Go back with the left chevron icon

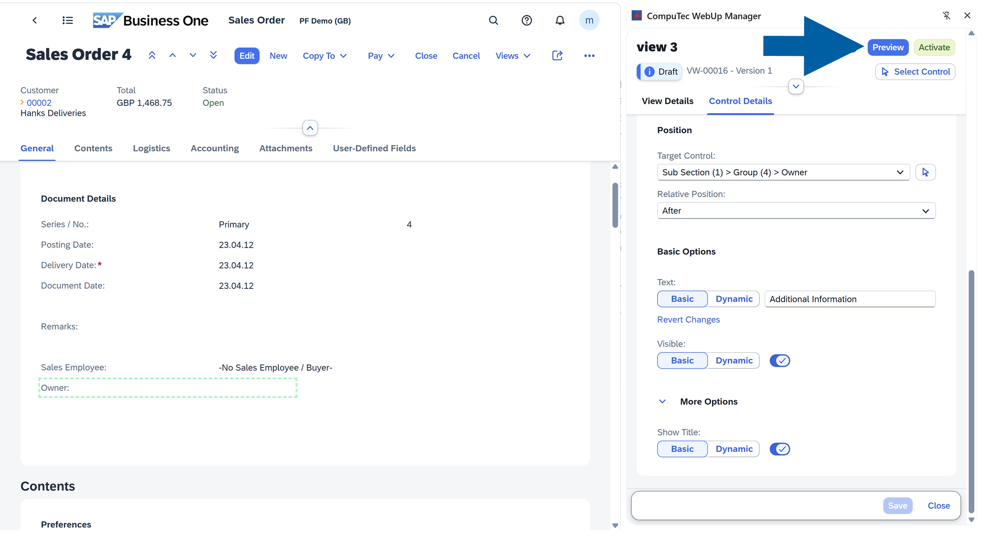point(35,21)
